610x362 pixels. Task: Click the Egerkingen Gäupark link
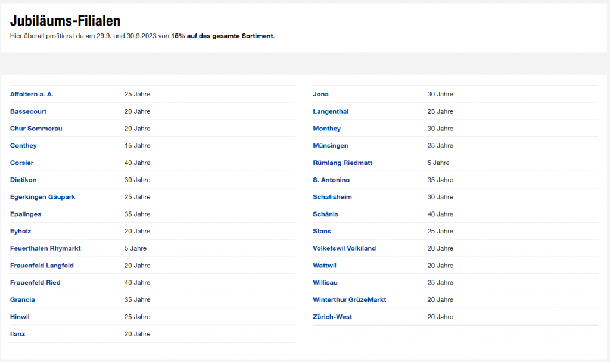(42, 197)
